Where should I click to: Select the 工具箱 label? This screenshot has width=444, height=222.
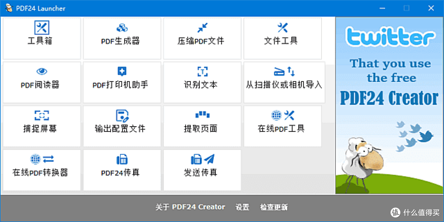click(x=39, y=41)
